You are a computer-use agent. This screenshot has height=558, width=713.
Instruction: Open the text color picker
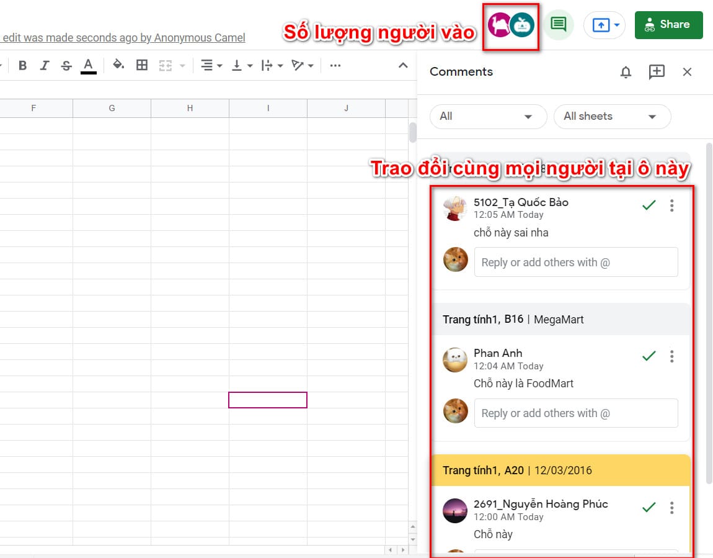[x=89, y=65]
